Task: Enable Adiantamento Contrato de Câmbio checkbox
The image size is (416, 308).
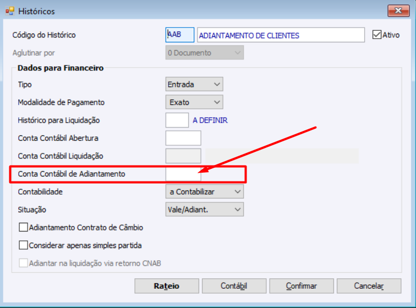Action: [x=23, y=227]
